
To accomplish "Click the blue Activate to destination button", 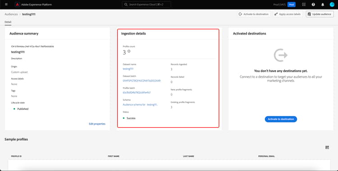I will 281,119.
